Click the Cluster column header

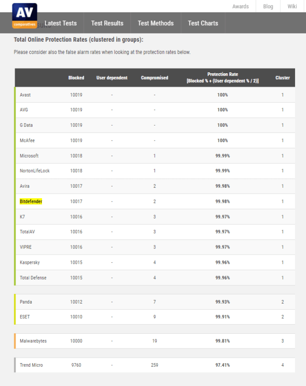282,78
